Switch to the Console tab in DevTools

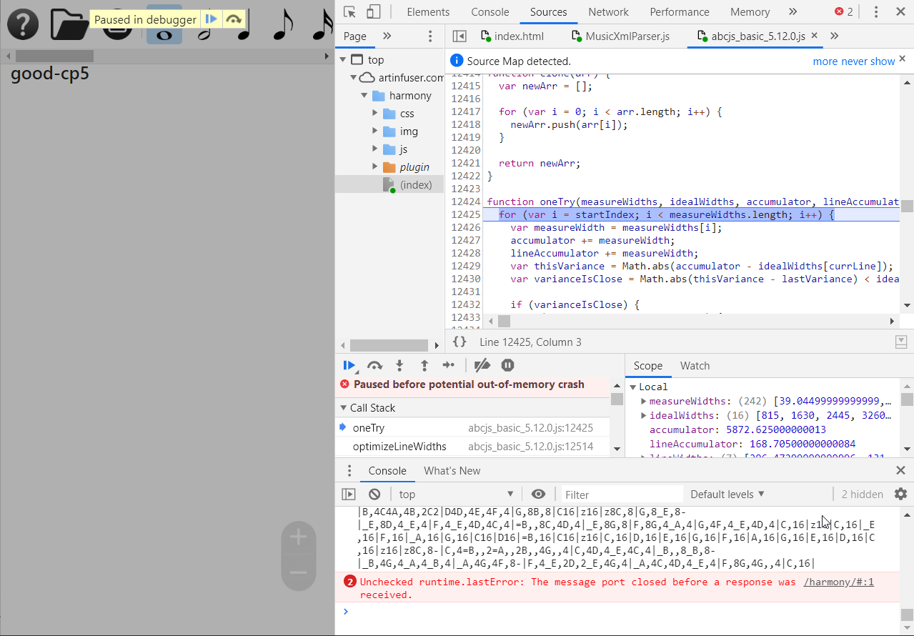pyautogui.click(x=490, y=11)
